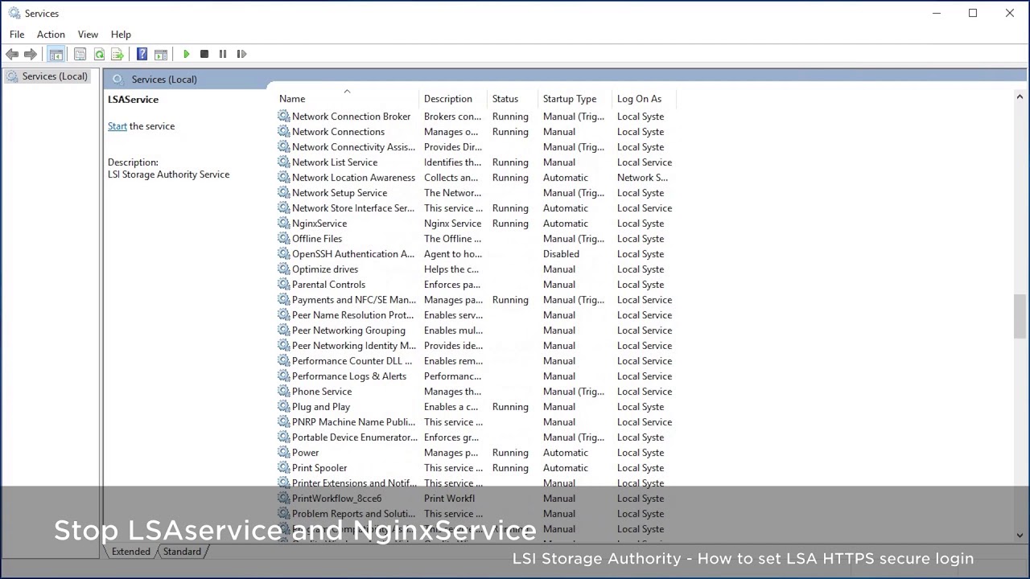Open the View menu

pos(88,35)
